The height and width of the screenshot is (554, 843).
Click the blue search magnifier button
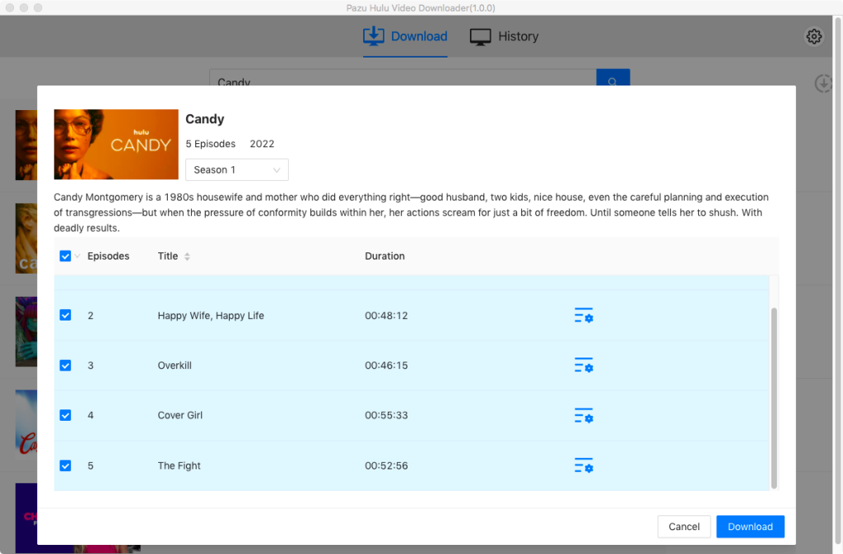point(612,78)
